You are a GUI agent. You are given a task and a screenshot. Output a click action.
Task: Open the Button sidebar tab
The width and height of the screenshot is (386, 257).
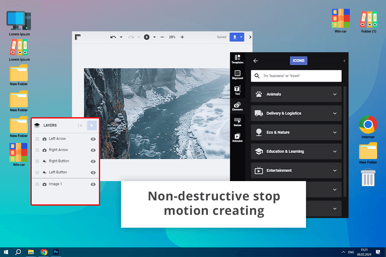coord(238,122)
